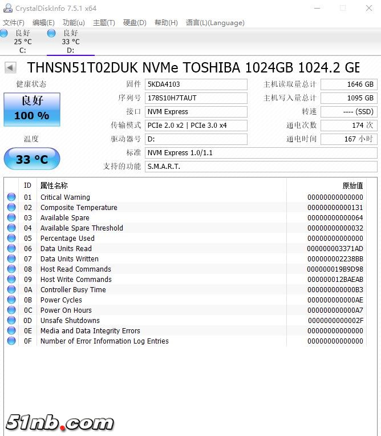Image resolution: width=381 pixels, height=436 pixels.
Task: Click the previous disk arrow button
Action: 10,68
